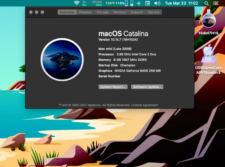The image size is (225, 167).
Task: Open the Wi-Fi menu bar icon
Action: click(x=77, y=3)
